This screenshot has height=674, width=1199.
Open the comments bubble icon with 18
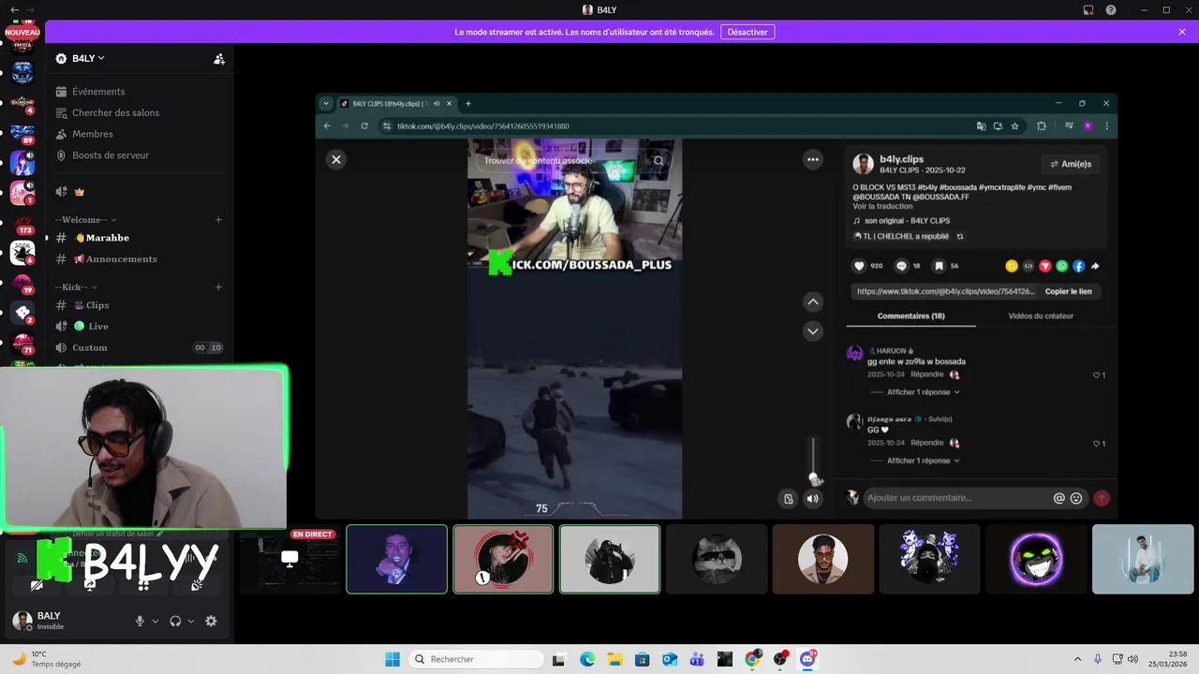903,266
